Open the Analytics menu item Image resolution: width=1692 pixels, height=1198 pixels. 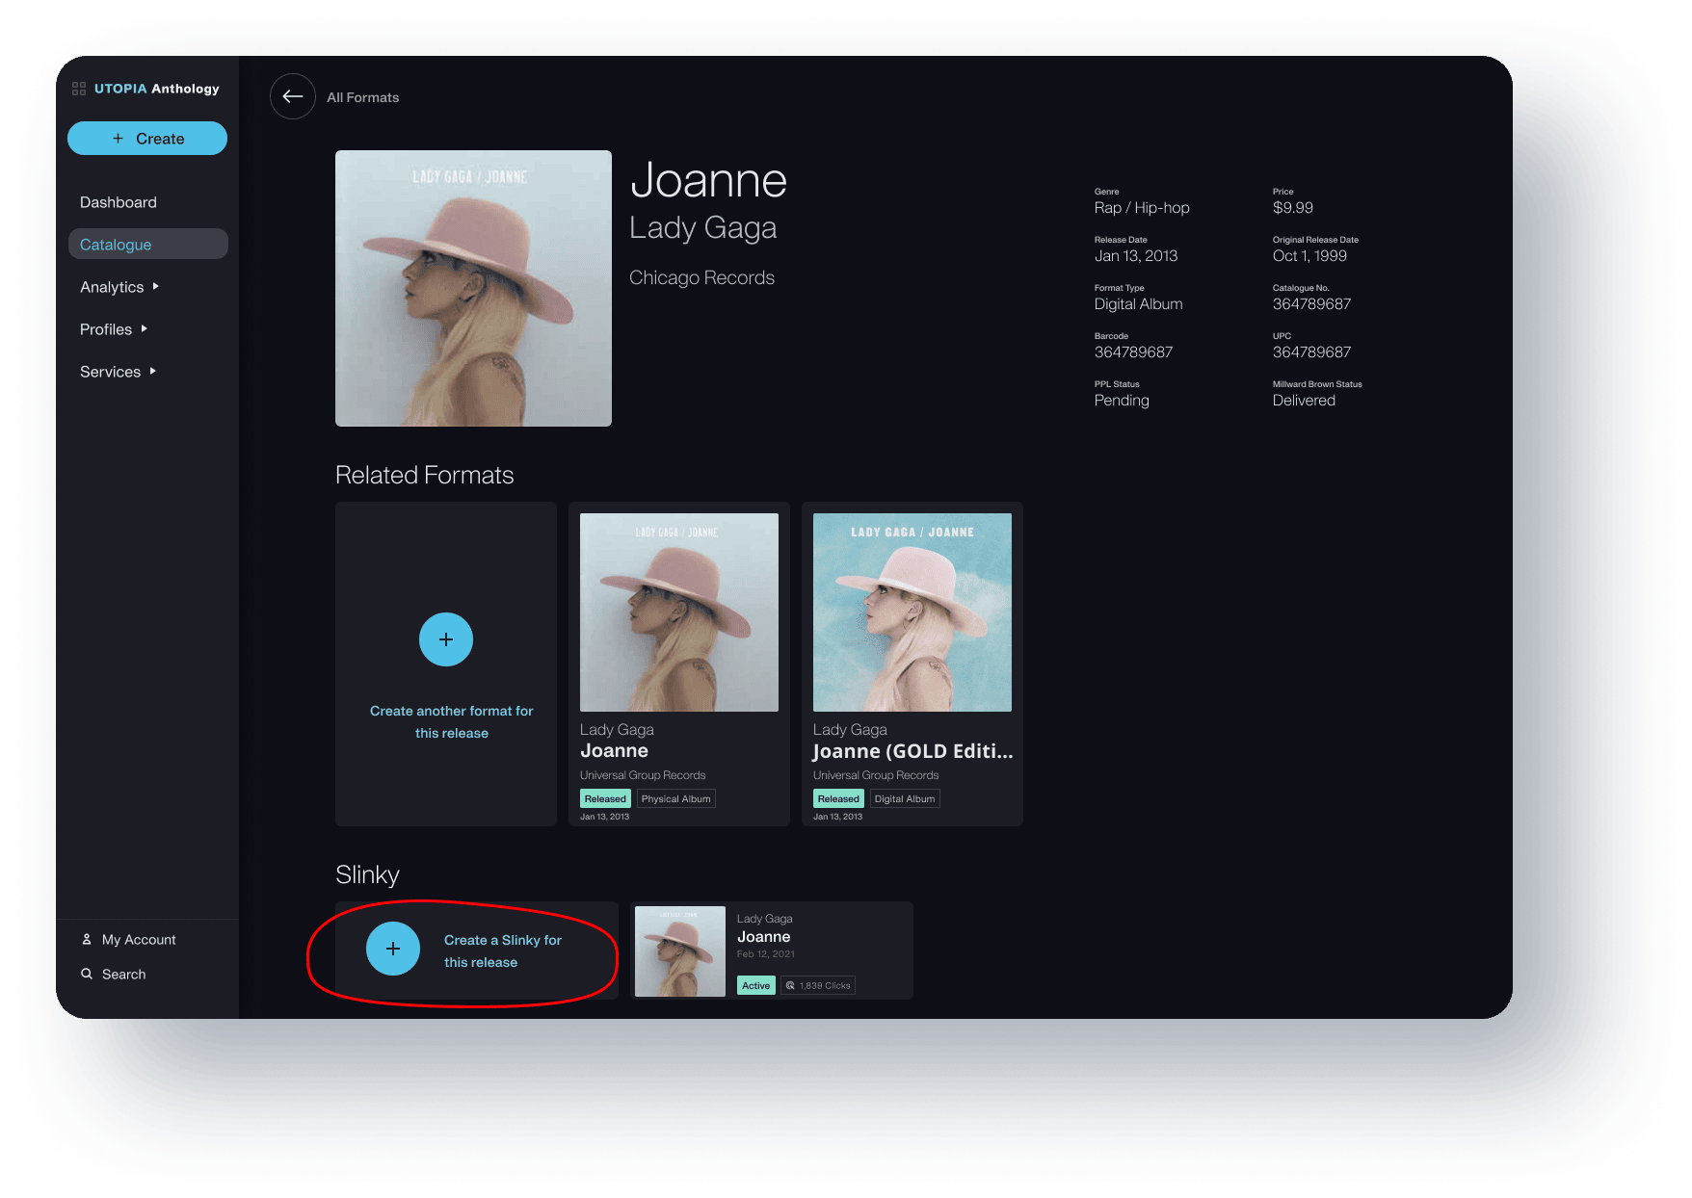click(112, 287)
